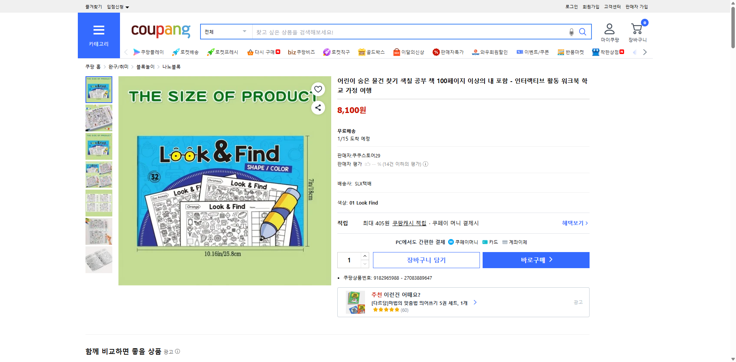
Task: Expand the 입점신청 dropdown arrow
Action: point(128,7)
